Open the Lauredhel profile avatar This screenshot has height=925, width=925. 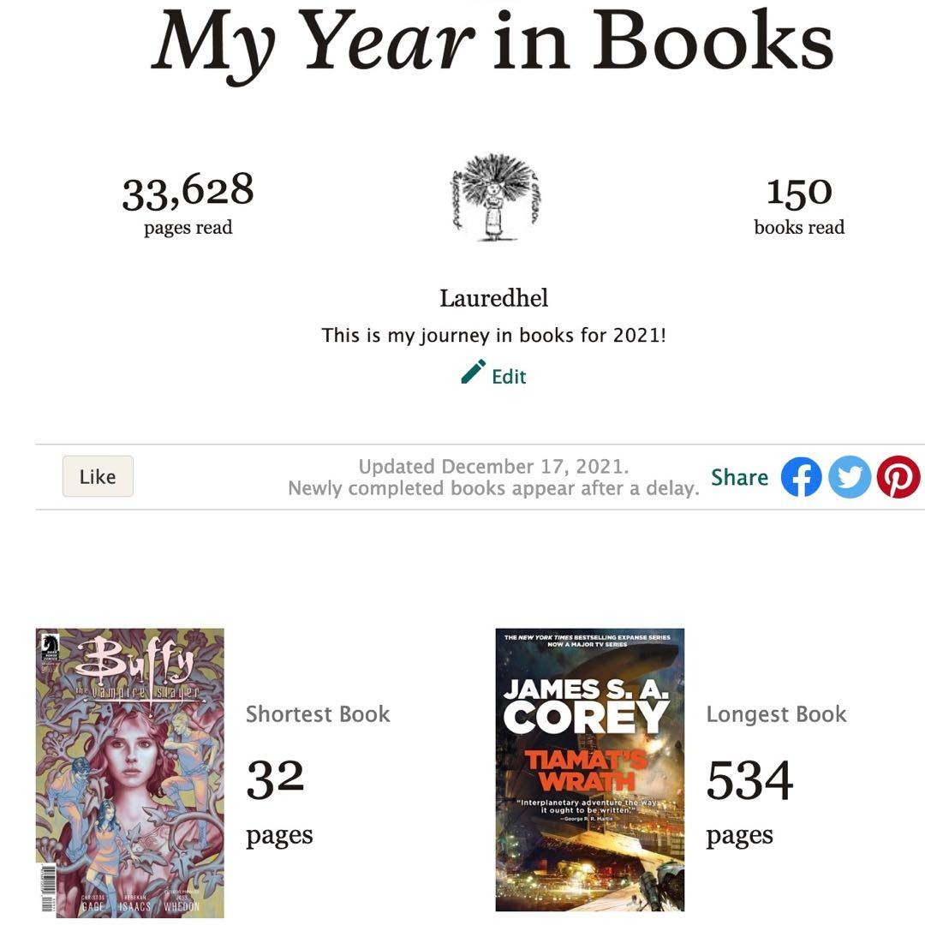pyautogui.click(x=494, y=199)
